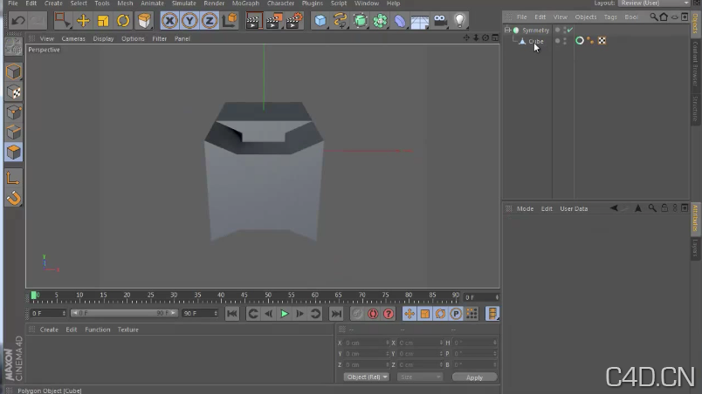Open the Cameras menu in viewport
The width and height of the screenshot is (702, 394).
[x=73, y=38]
